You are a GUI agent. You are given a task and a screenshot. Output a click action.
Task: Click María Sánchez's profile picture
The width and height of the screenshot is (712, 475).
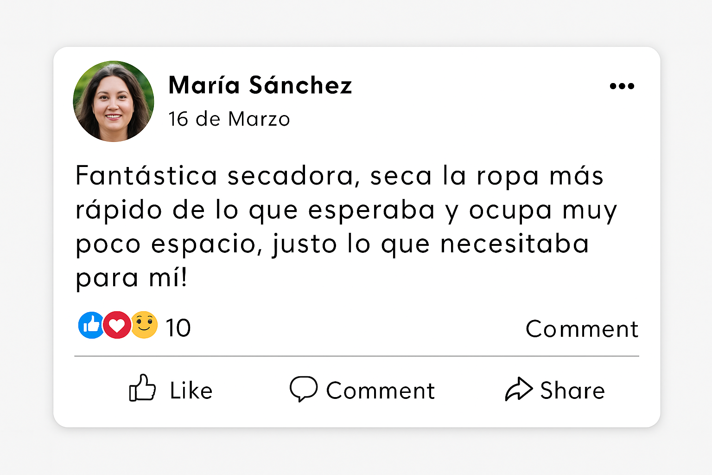[114, 101]
